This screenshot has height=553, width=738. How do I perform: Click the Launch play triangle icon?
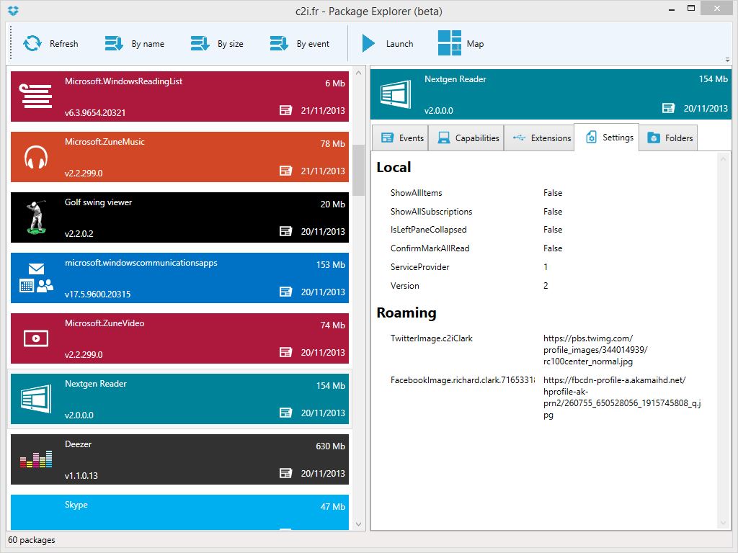368,43
